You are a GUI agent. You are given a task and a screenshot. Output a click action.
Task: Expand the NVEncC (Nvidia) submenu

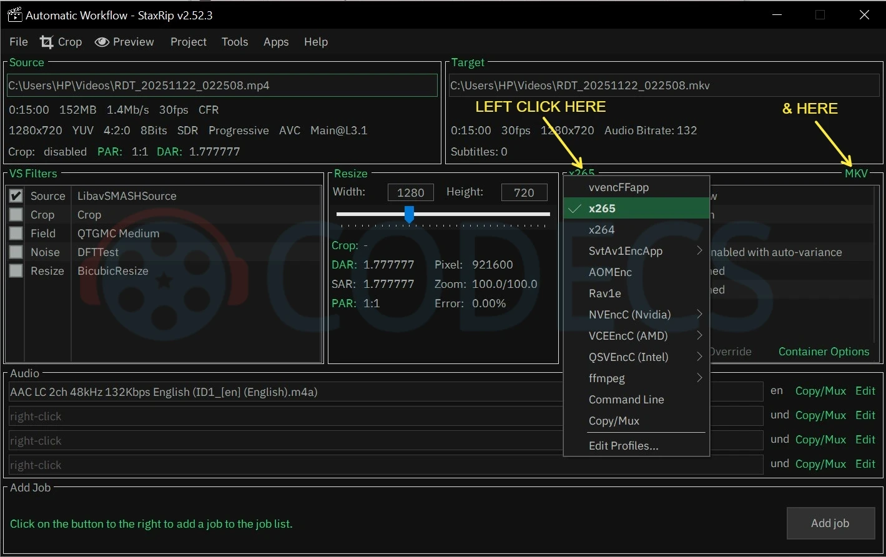click(636, 315)
